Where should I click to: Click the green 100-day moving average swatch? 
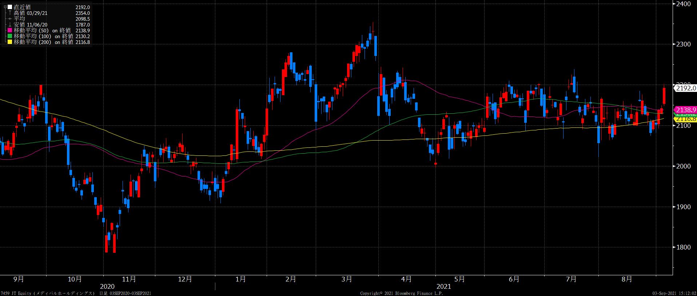[10, 36]
